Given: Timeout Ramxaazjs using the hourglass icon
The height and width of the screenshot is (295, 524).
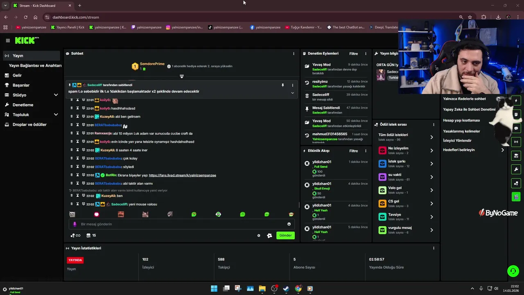Looking at the screenshot, I should coord(77,133).
